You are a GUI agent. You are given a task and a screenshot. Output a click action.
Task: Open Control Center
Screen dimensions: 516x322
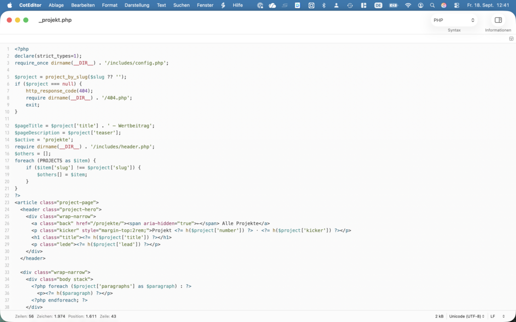click(457, 5)
